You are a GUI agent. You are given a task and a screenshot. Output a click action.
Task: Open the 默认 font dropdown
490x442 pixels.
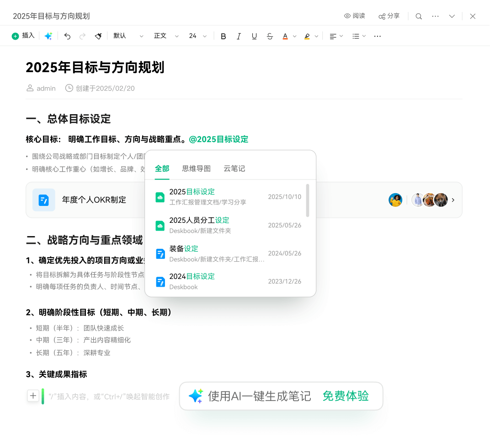coord(128,36)
